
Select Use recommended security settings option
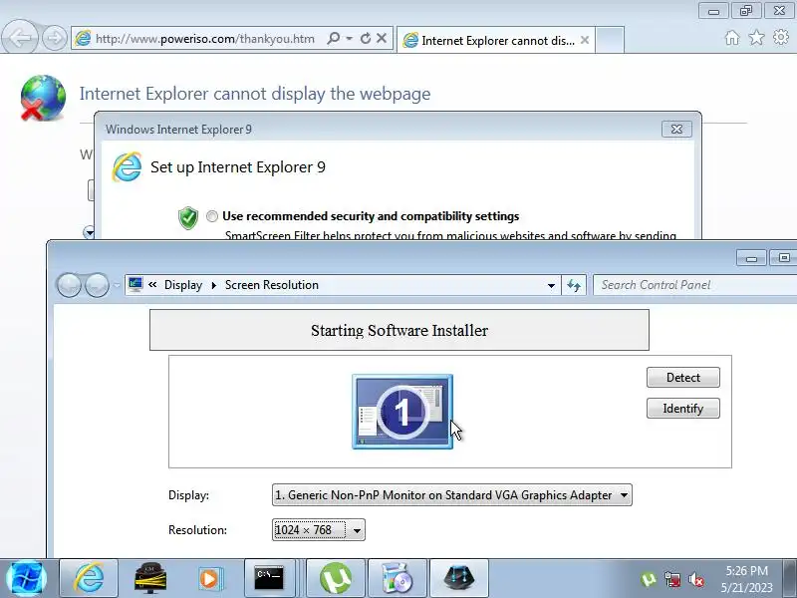tap(212, 216)
